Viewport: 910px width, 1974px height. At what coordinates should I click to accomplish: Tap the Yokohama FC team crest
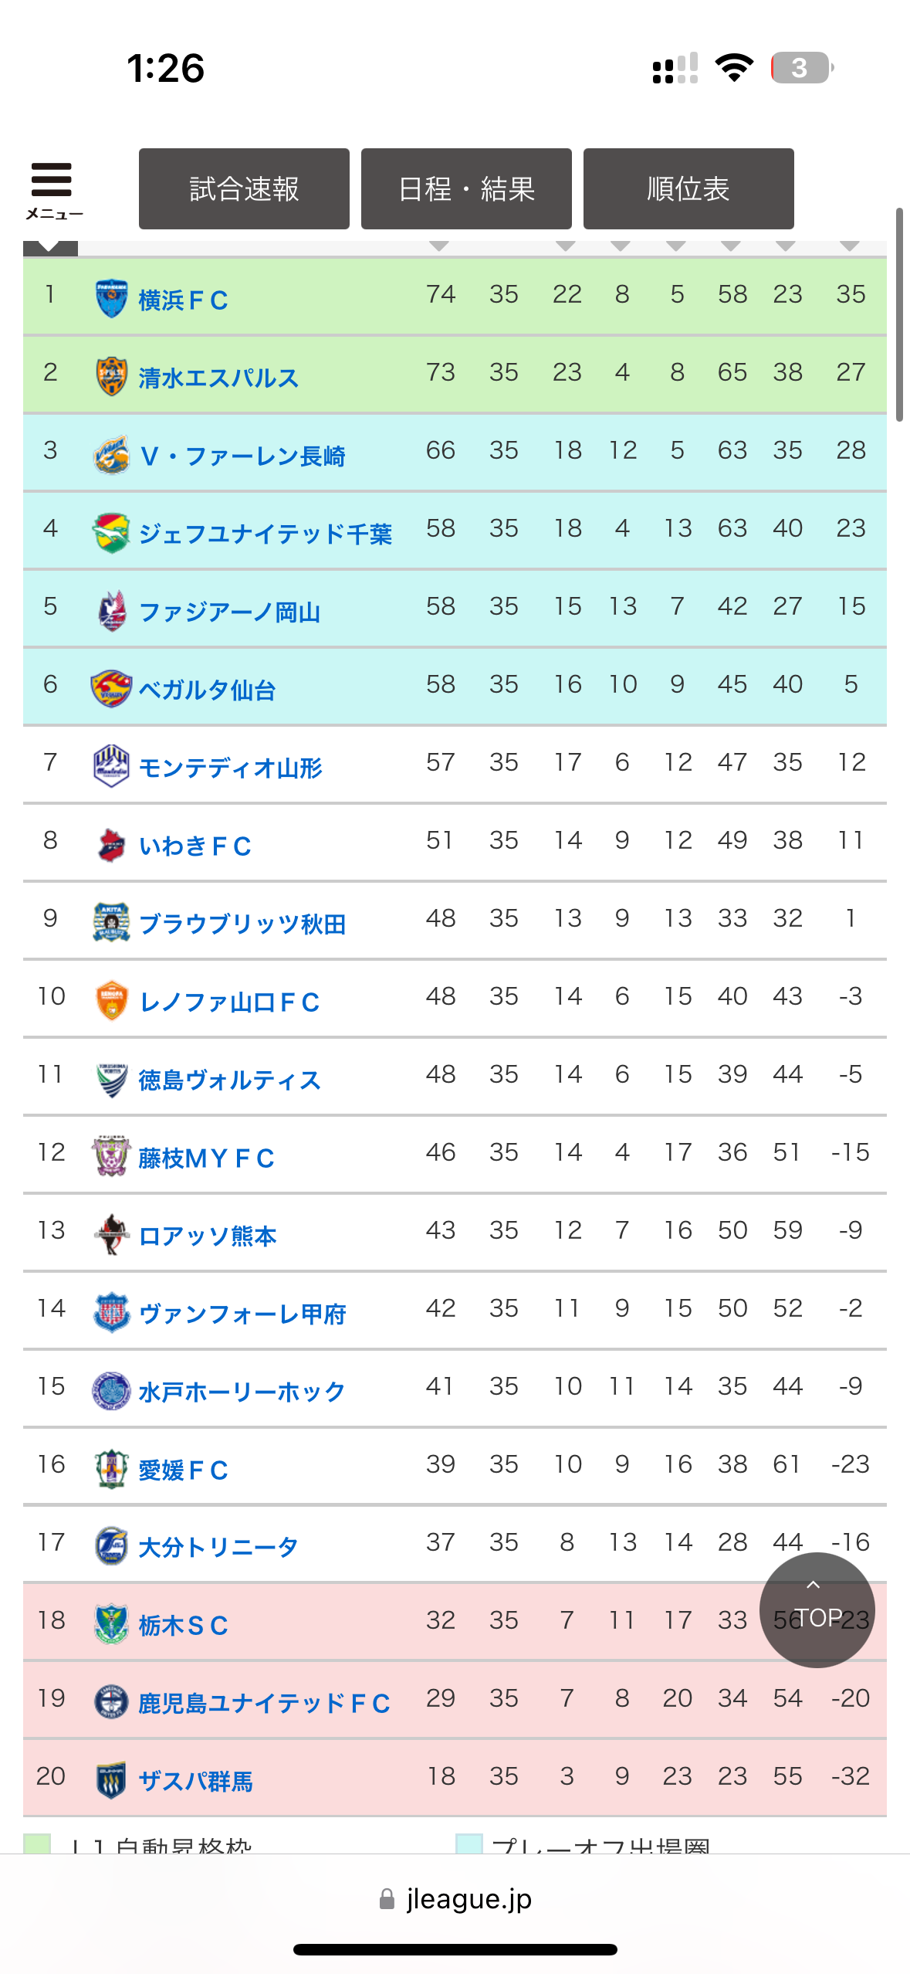pyautogui.click(x=111, y=299)
